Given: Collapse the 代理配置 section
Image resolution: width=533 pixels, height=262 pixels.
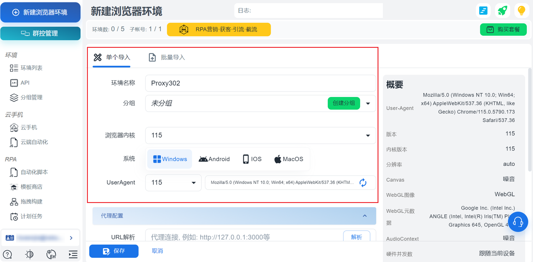Looking at the screenshot, I should tap(234, 216).
